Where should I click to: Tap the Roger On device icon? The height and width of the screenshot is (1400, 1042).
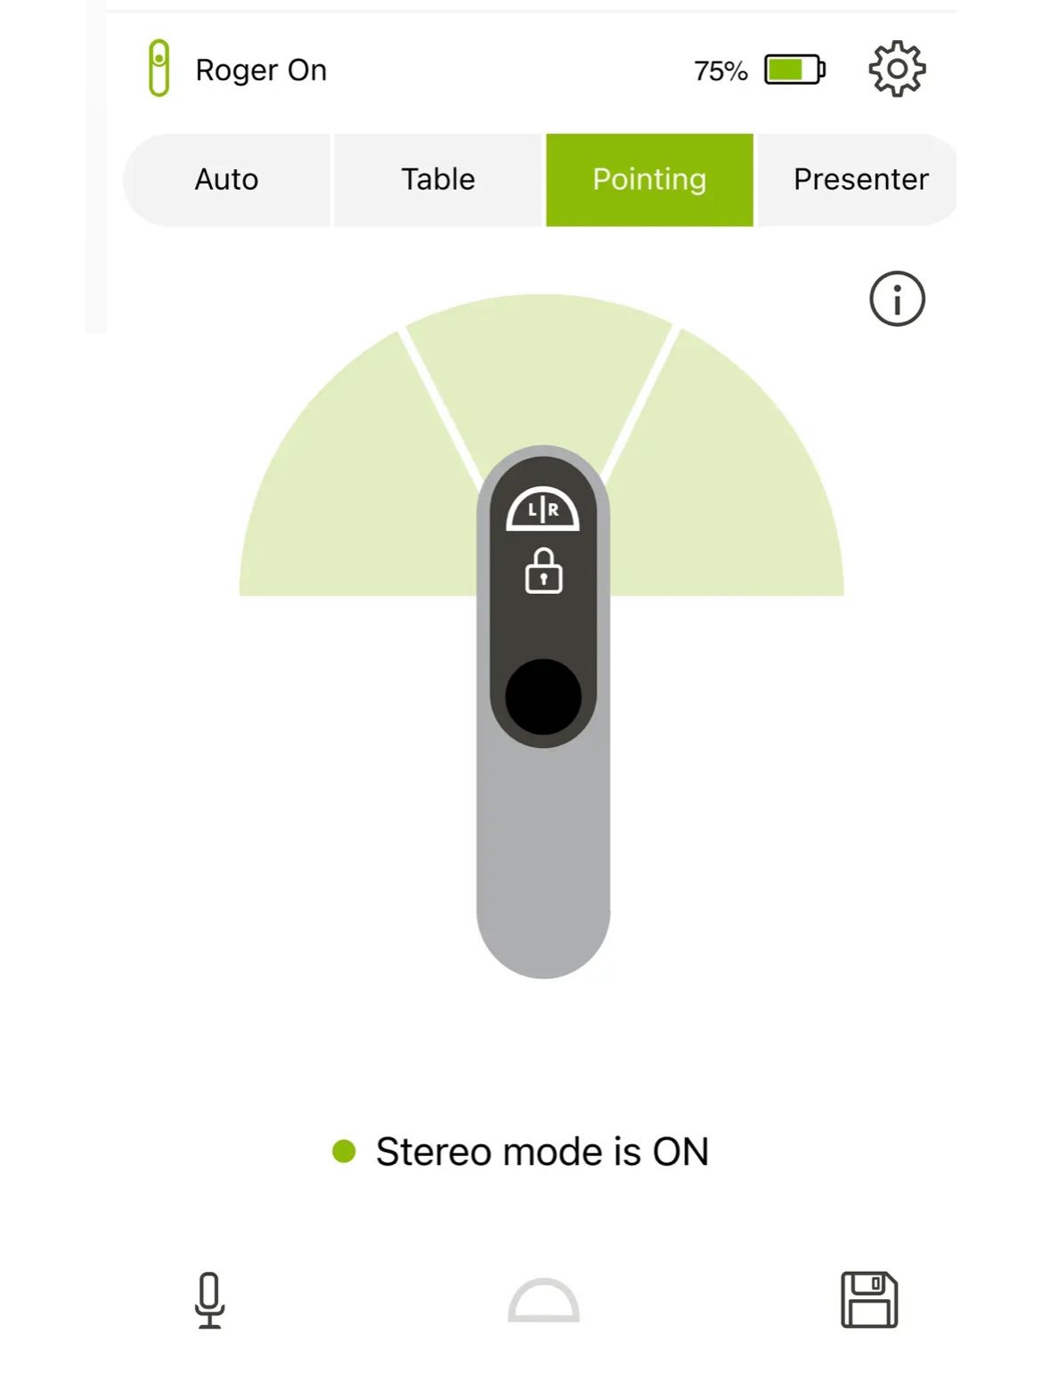(159, 68)
